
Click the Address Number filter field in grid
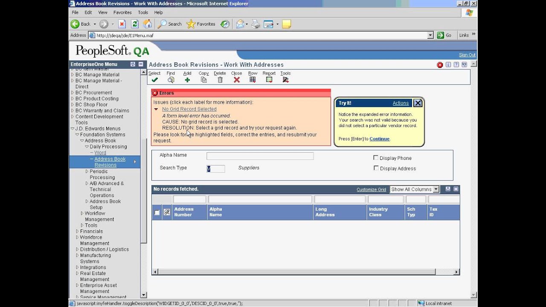click(x=189, y=199)
